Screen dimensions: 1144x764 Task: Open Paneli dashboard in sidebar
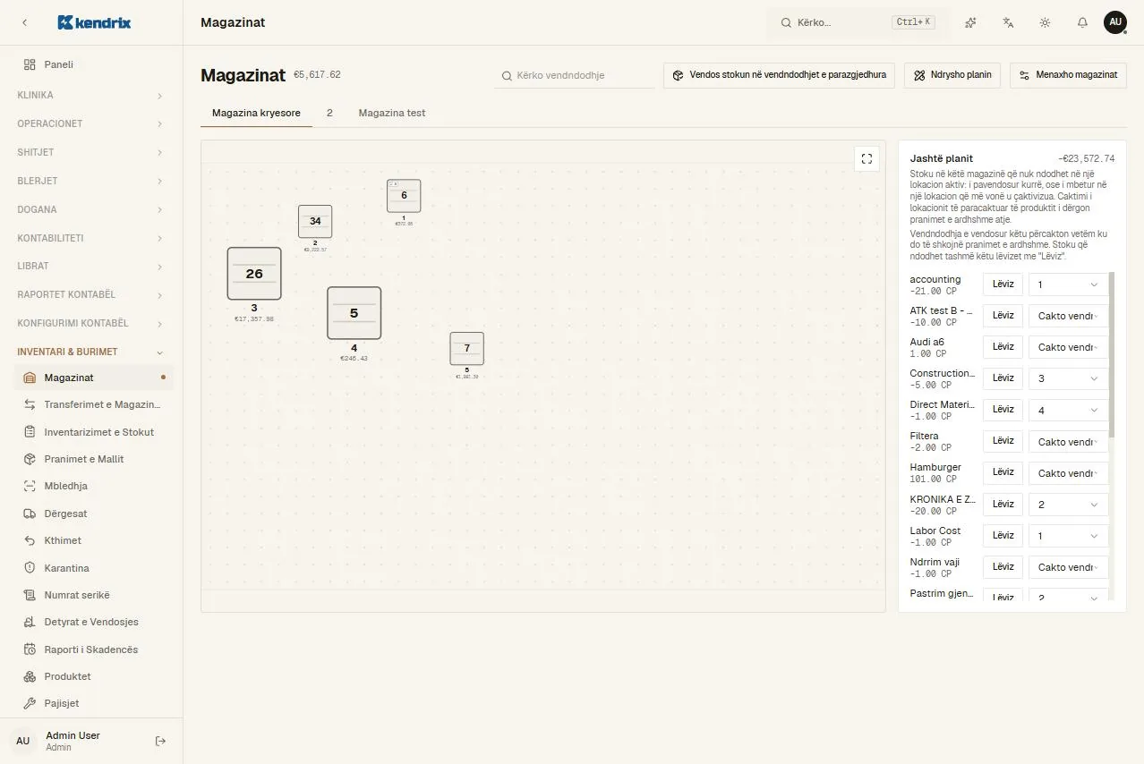[91, 64]
